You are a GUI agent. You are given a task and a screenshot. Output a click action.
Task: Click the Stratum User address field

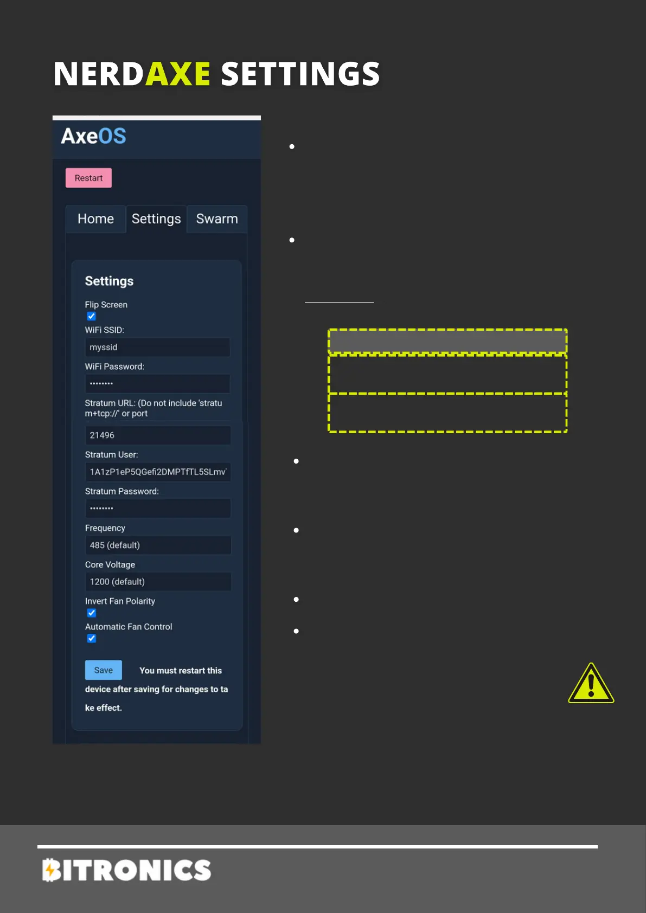(x=158, y=472)
